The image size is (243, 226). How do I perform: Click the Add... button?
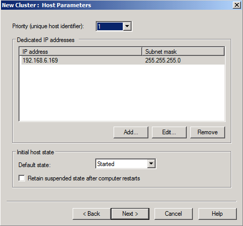click(131, 132)
